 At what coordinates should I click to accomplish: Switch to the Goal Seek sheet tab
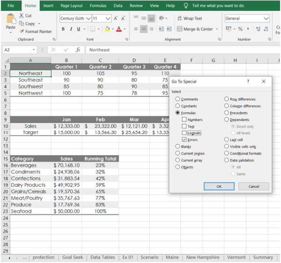click(x=73, y=257)
